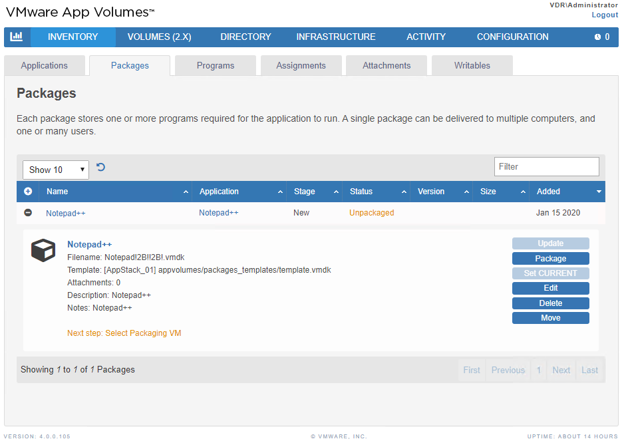624x447 pixels.
Task: Click the Last pagination button
Action: (x=590, y=371)
